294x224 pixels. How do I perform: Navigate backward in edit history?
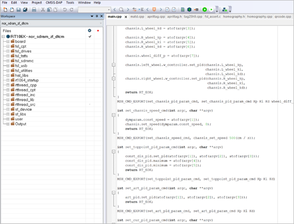[167, 10]
